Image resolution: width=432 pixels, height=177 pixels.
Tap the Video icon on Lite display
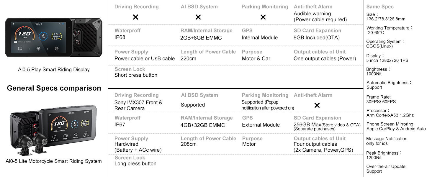[66, 137]
